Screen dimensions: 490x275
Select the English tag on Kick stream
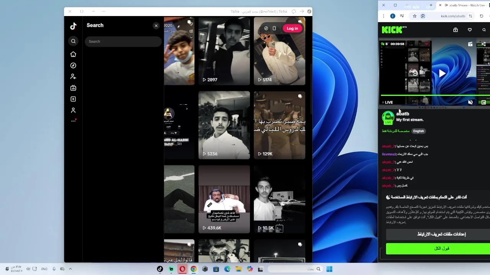418,131
